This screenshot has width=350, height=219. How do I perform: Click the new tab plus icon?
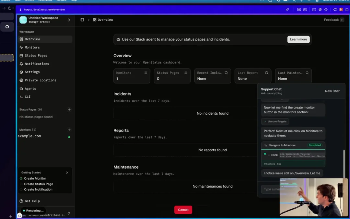[x=10, y=216]
